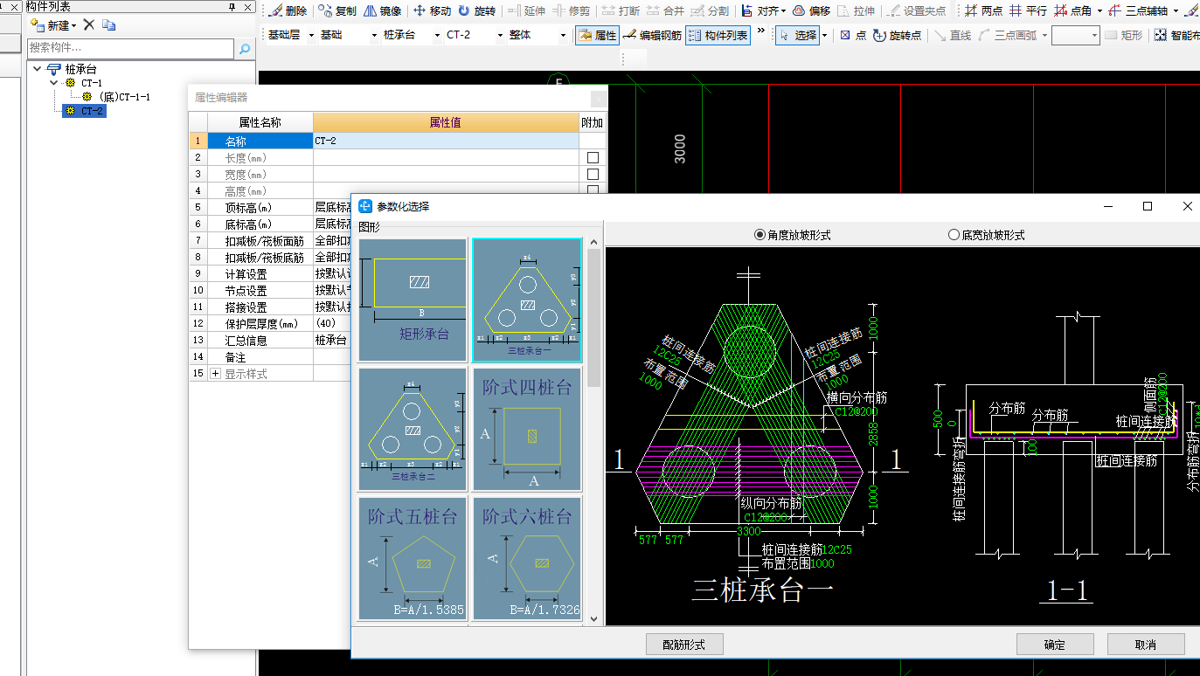
Task: Open the 桩承台 component type dropdown
Action: (437, 36)
